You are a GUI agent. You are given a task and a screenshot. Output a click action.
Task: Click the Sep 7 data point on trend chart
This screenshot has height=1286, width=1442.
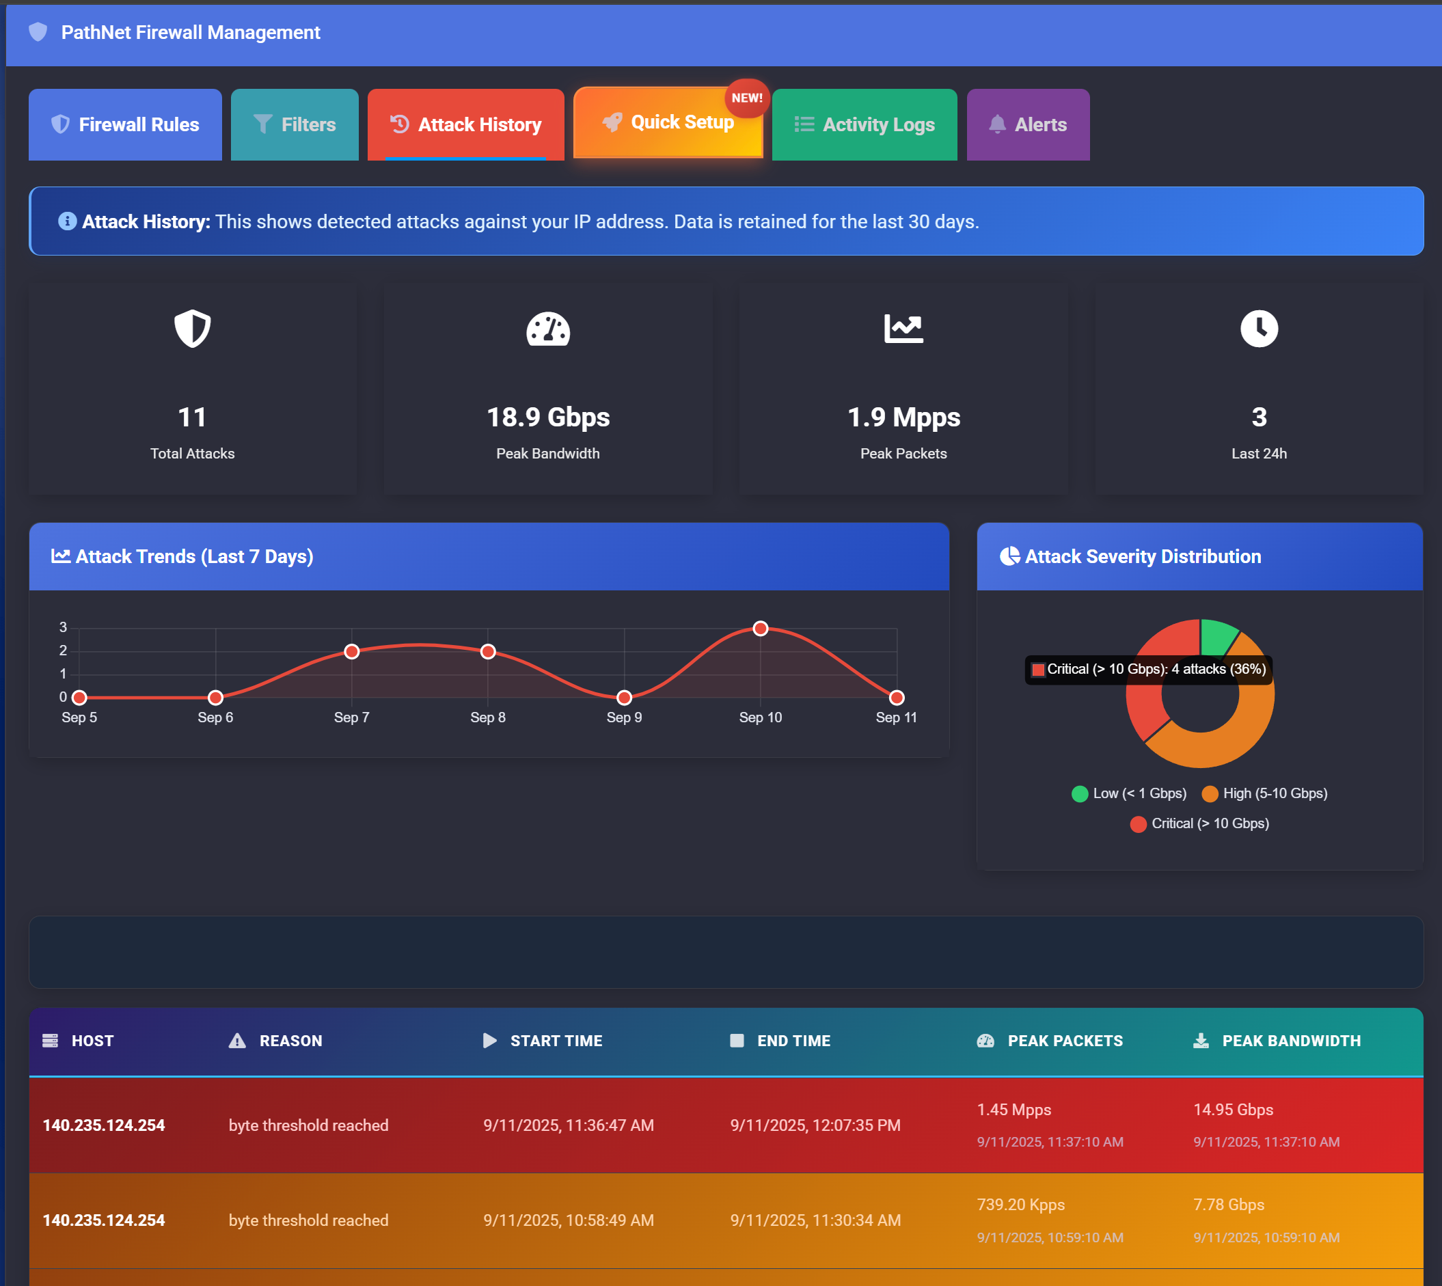click(352, 651)
